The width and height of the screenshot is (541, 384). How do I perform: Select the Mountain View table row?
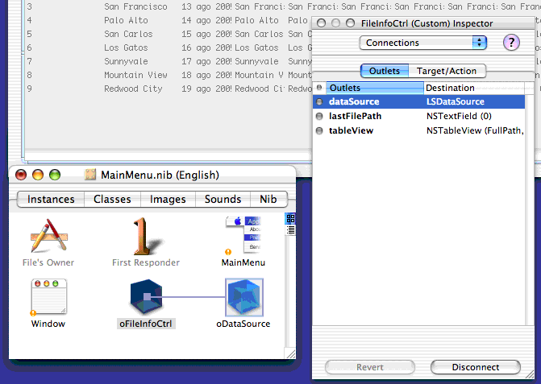pos(133,75)
